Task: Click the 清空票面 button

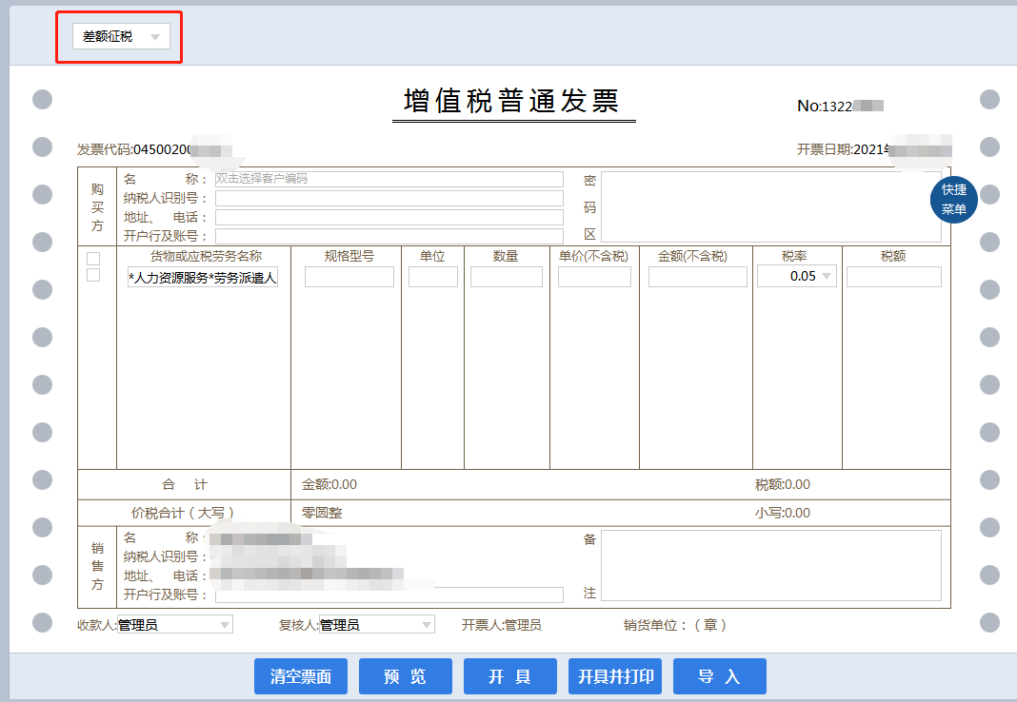Action: pos(301,676)
